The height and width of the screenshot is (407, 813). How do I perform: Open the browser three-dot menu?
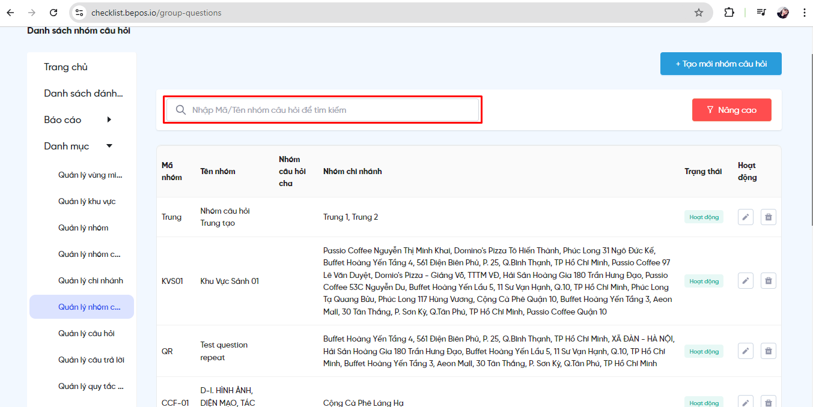(x=804, y=13)
